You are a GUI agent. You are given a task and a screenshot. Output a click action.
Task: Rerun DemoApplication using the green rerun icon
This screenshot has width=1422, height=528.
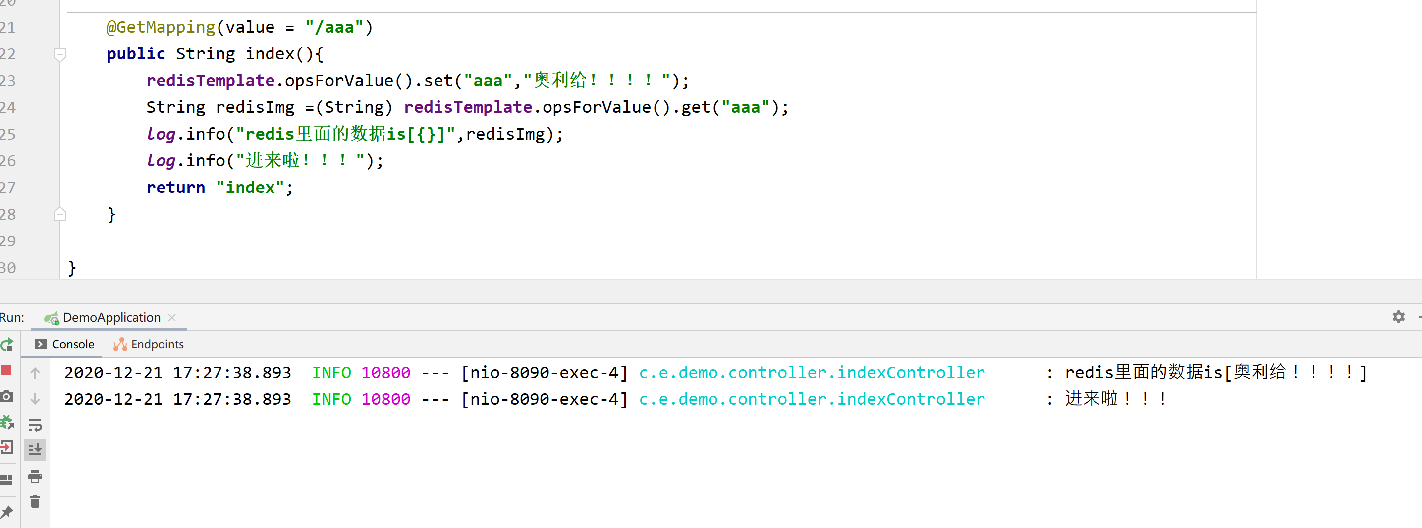(6, 345)
